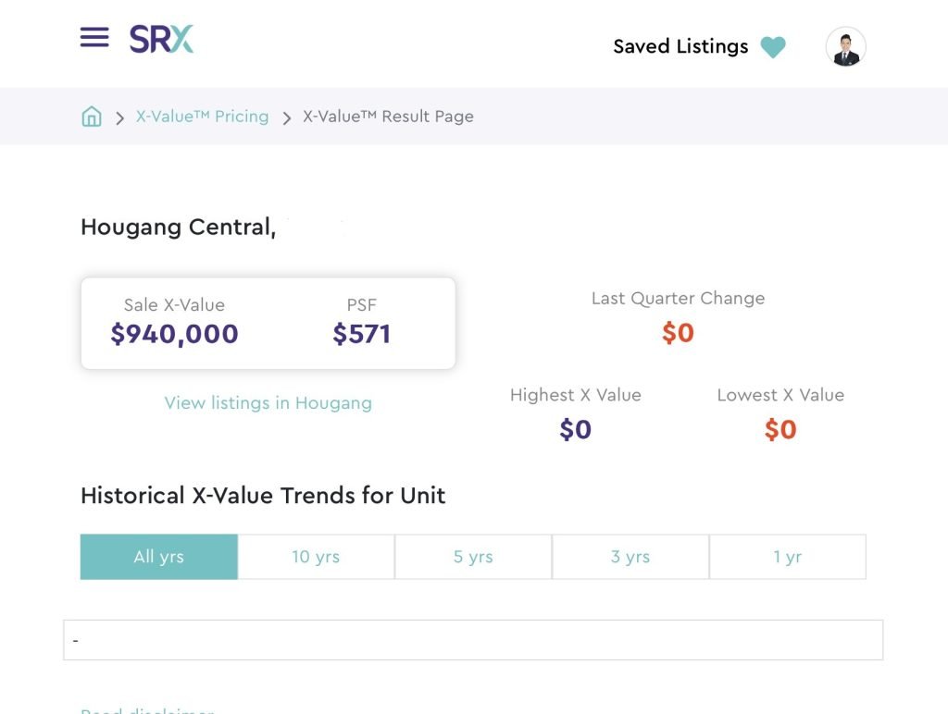
Task: Select the All yrs trend tab
Action: (159, 557)
